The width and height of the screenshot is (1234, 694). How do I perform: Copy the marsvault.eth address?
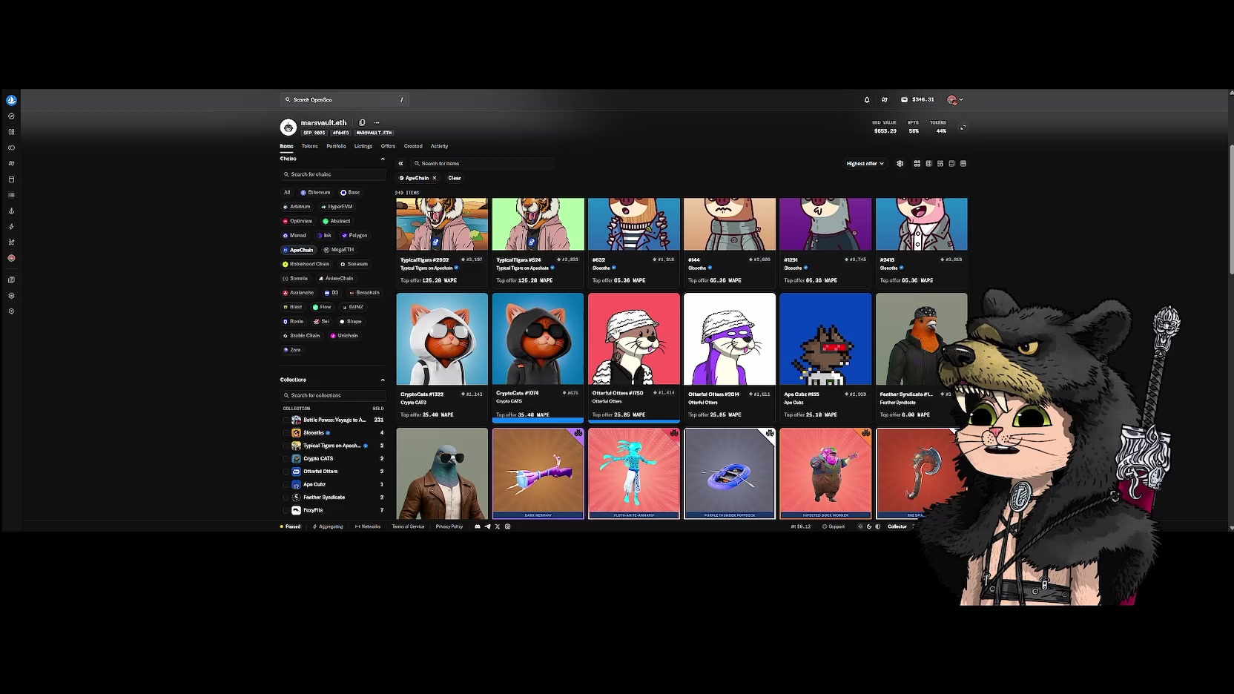pos(362,123)
